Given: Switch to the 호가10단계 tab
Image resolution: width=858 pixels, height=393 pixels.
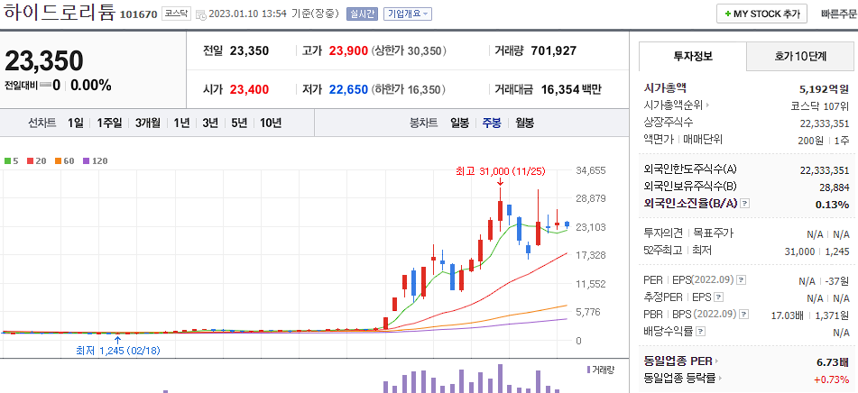Looking at the screenshot, I should tap(801, 56).
